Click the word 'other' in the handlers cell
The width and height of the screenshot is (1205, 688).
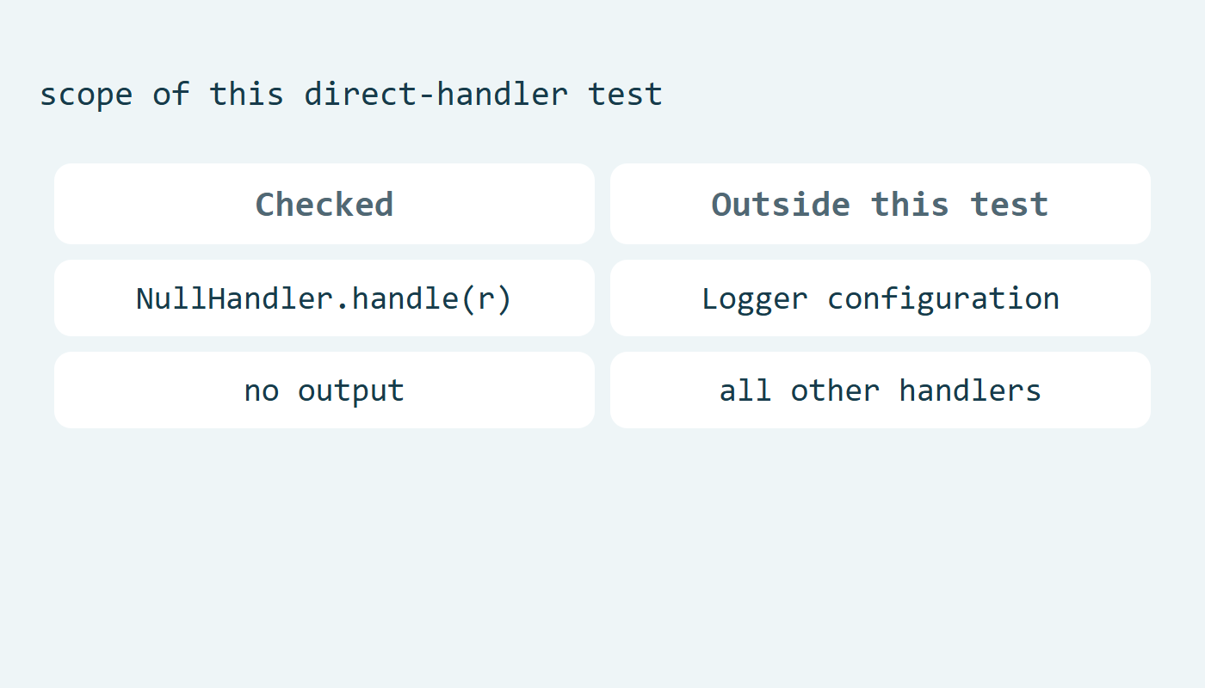click(835, 390)
